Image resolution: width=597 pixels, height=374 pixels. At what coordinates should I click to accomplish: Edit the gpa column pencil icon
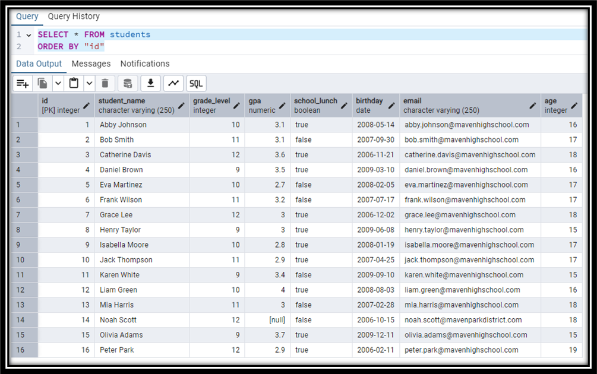282,106
